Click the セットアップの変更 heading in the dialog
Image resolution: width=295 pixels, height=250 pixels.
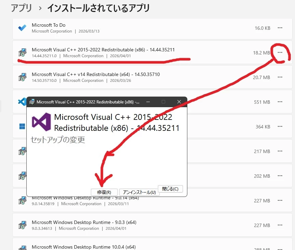pyautogui.click(x=58, y=140)
